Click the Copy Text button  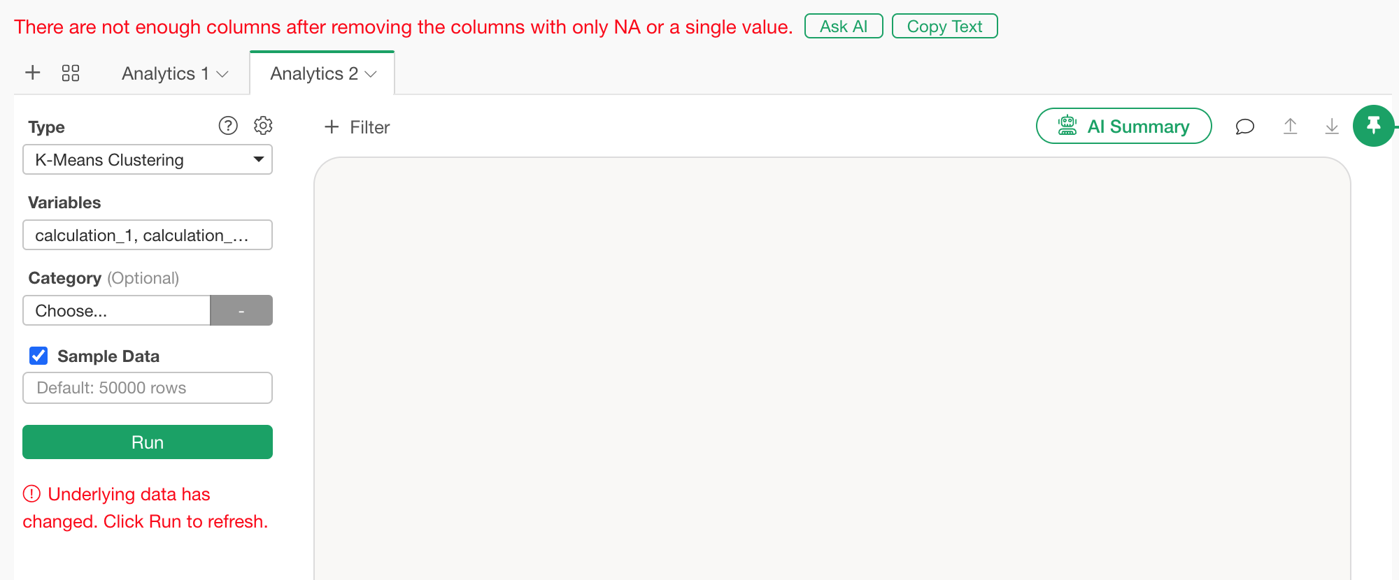pyautogui.click(x=944, y=27)
